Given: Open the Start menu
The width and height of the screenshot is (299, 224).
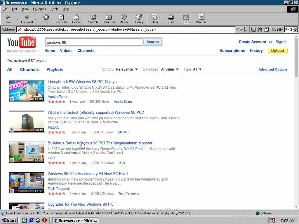Looking at the screenshot, I should (9, 220).
